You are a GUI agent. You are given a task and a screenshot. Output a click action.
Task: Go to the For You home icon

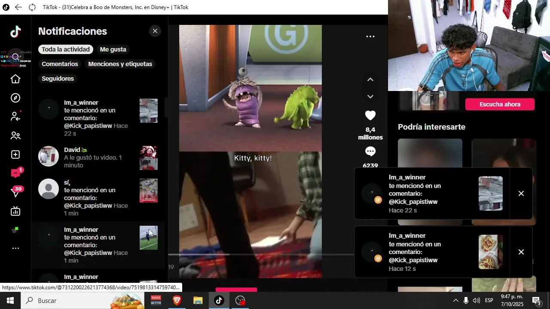point(15,79)
